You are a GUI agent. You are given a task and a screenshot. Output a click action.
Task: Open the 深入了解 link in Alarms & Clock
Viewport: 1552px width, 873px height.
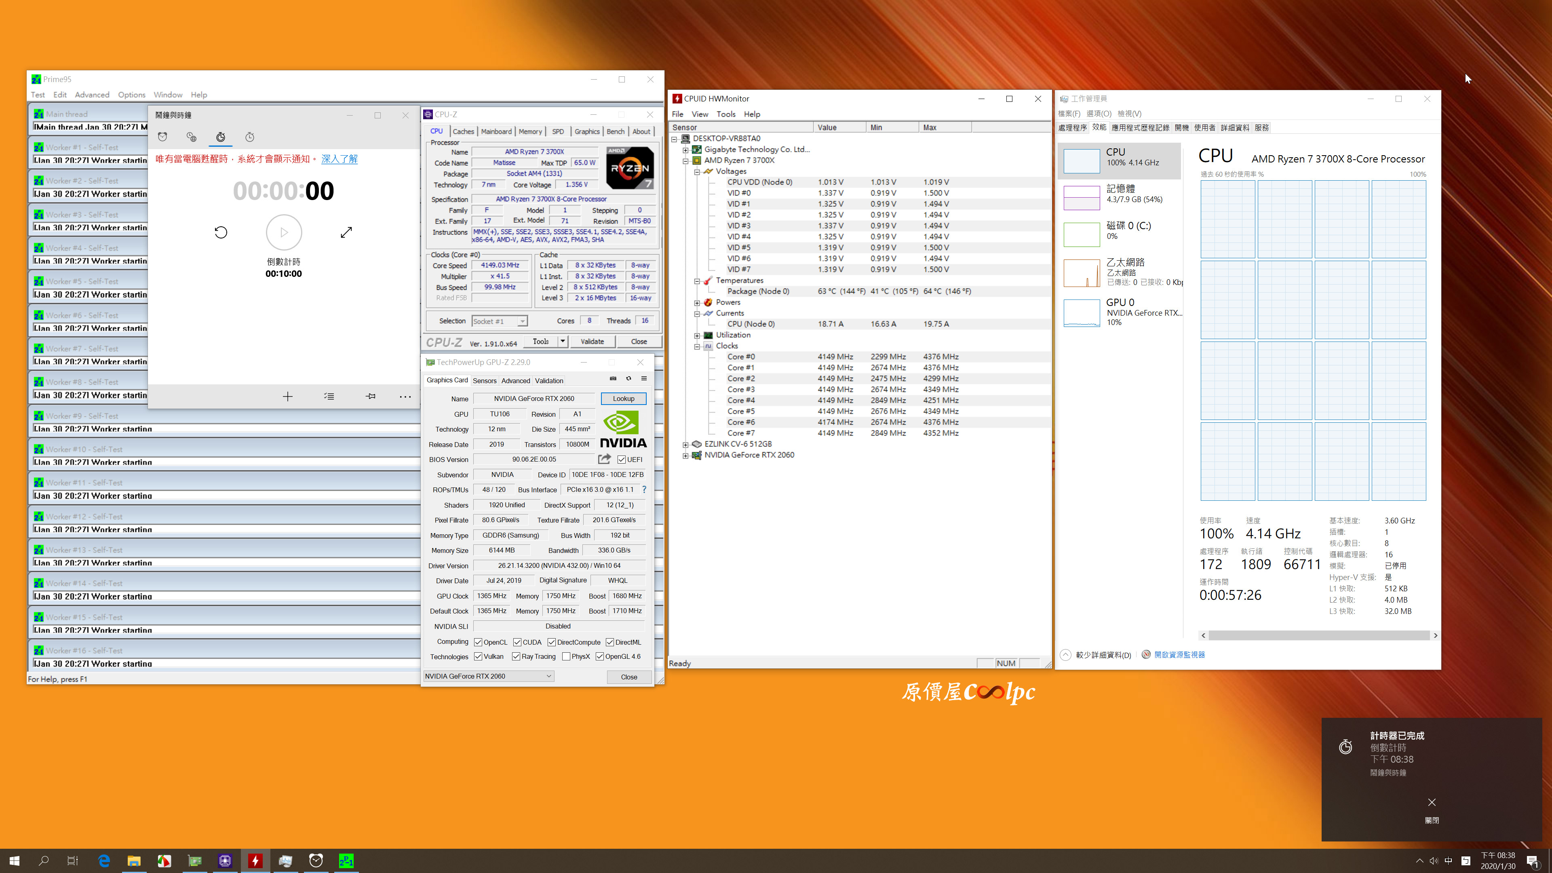339,158
